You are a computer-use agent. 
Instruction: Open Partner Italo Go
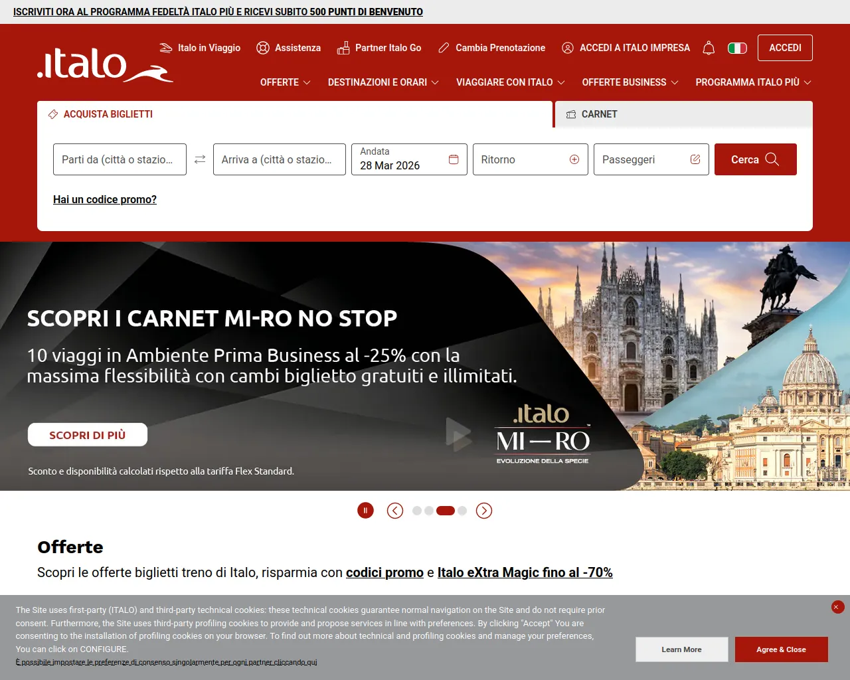point(379,48)
